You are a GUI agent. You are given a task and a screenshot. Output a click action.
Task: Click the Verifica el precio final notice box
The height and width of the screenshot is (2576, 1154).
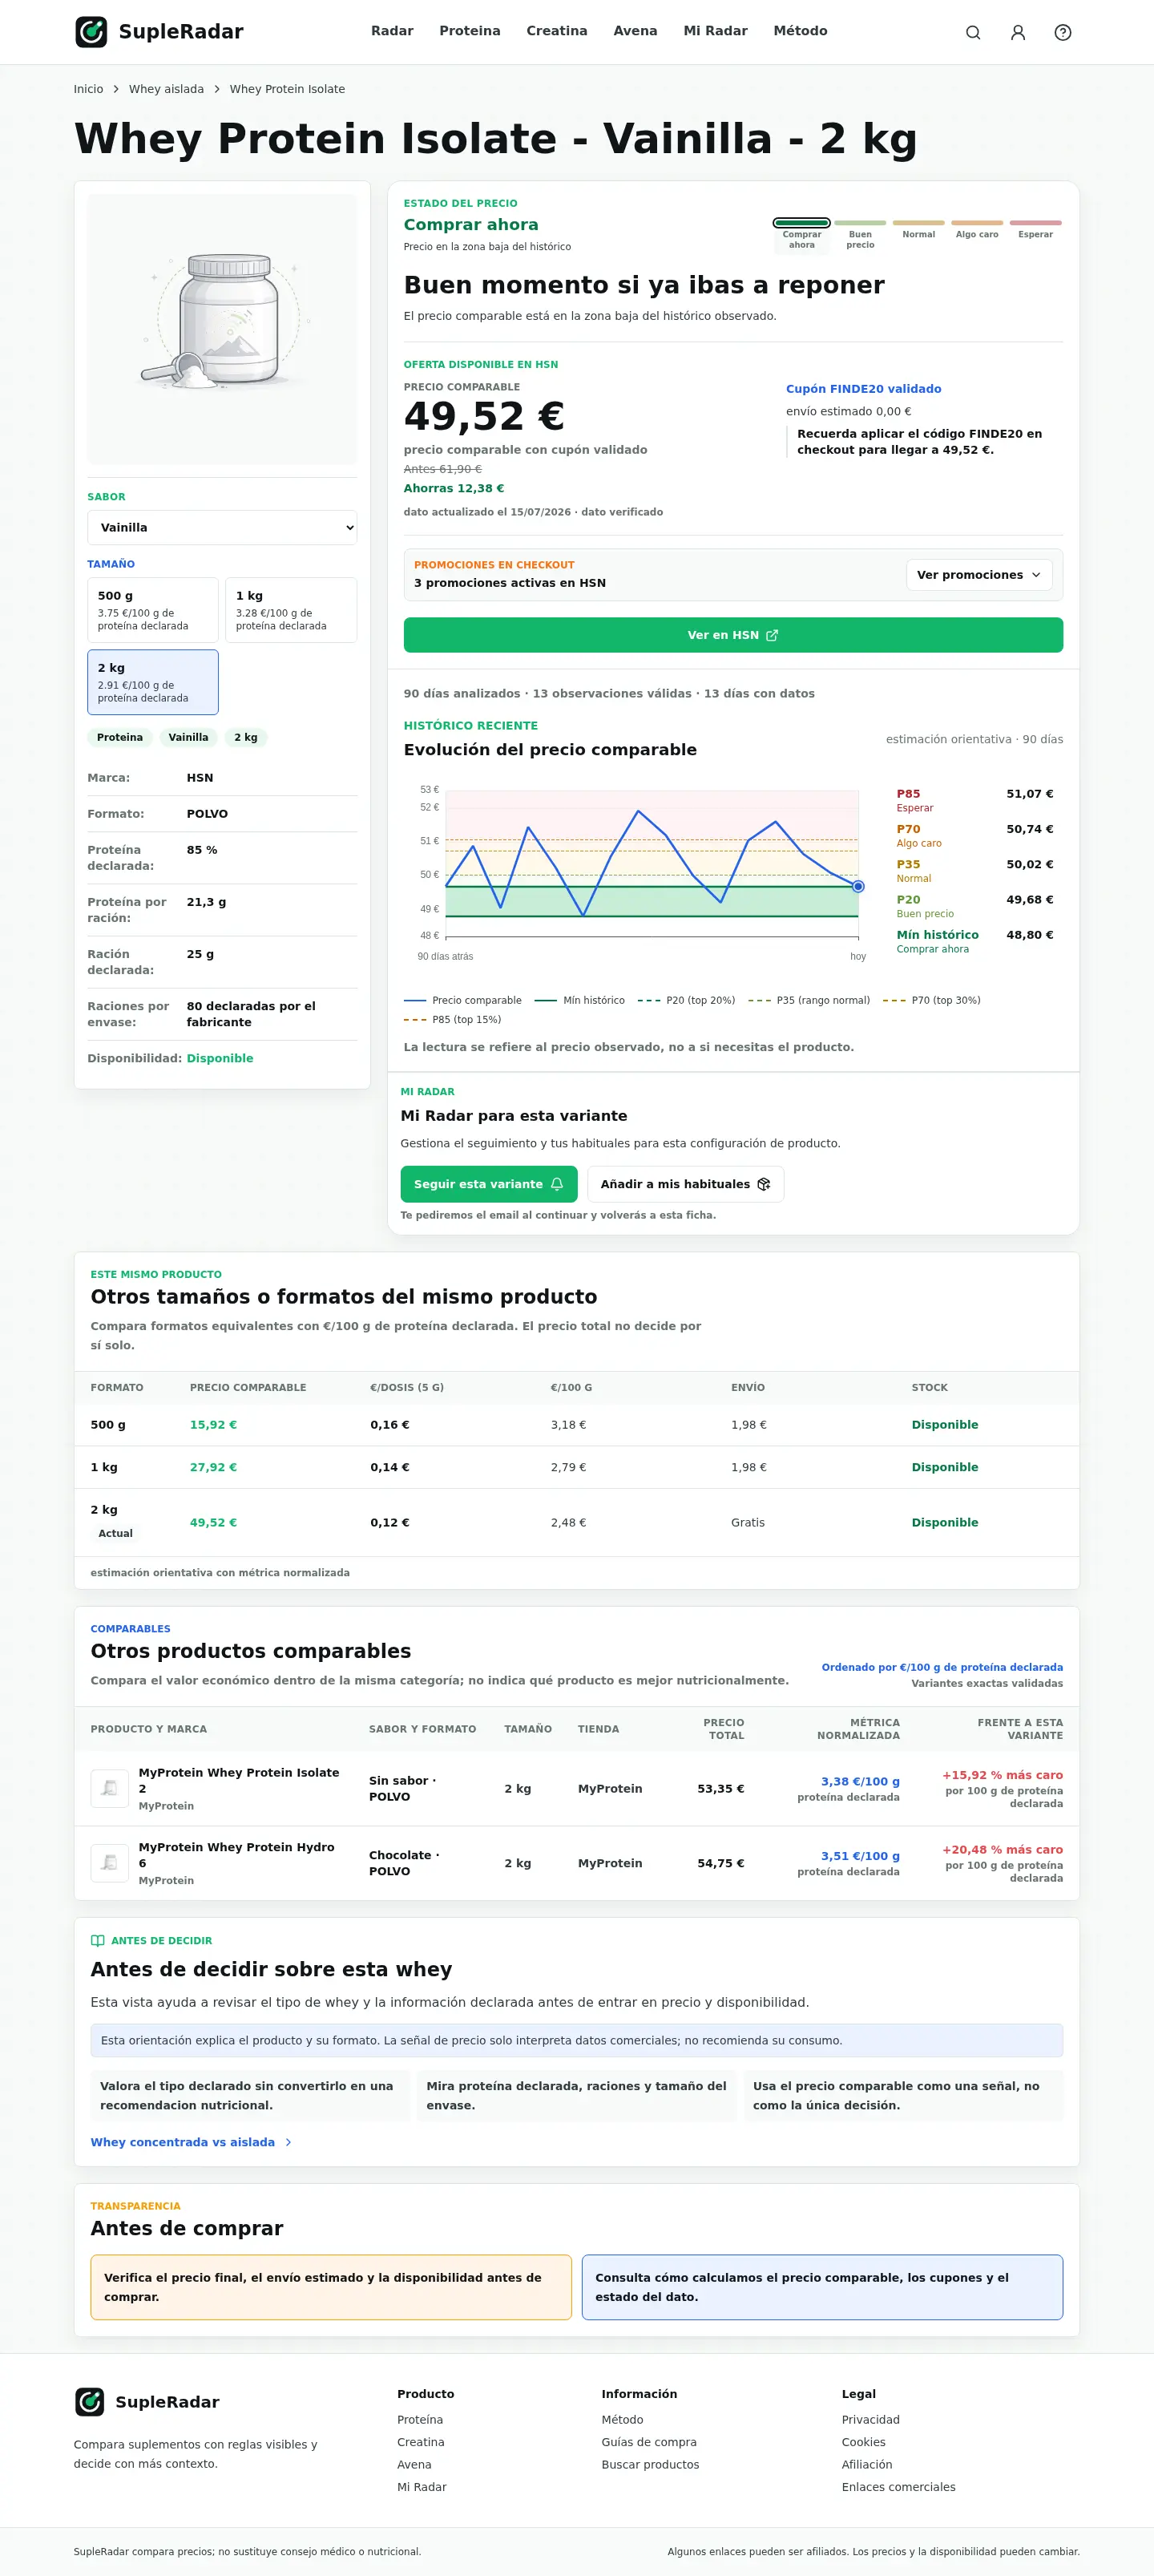pos(331,2287)
